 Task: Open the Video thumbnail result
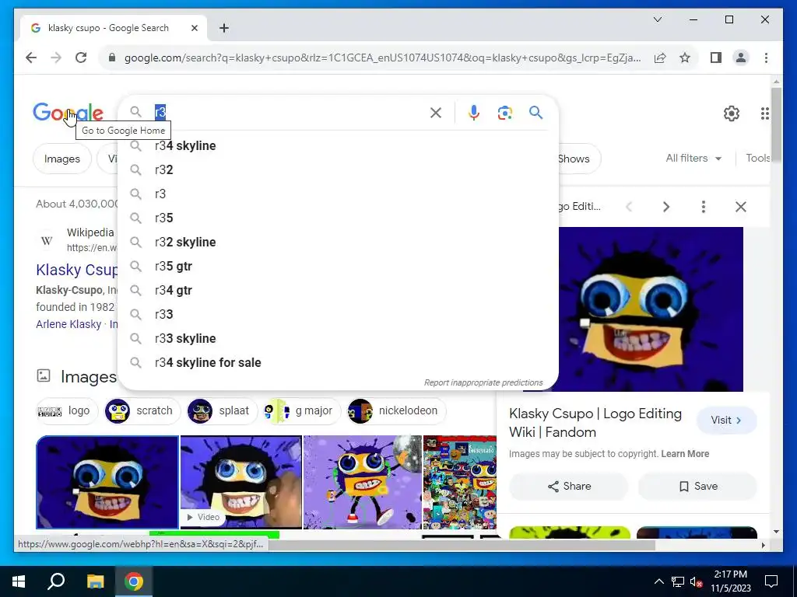click(x=241, y=482)
